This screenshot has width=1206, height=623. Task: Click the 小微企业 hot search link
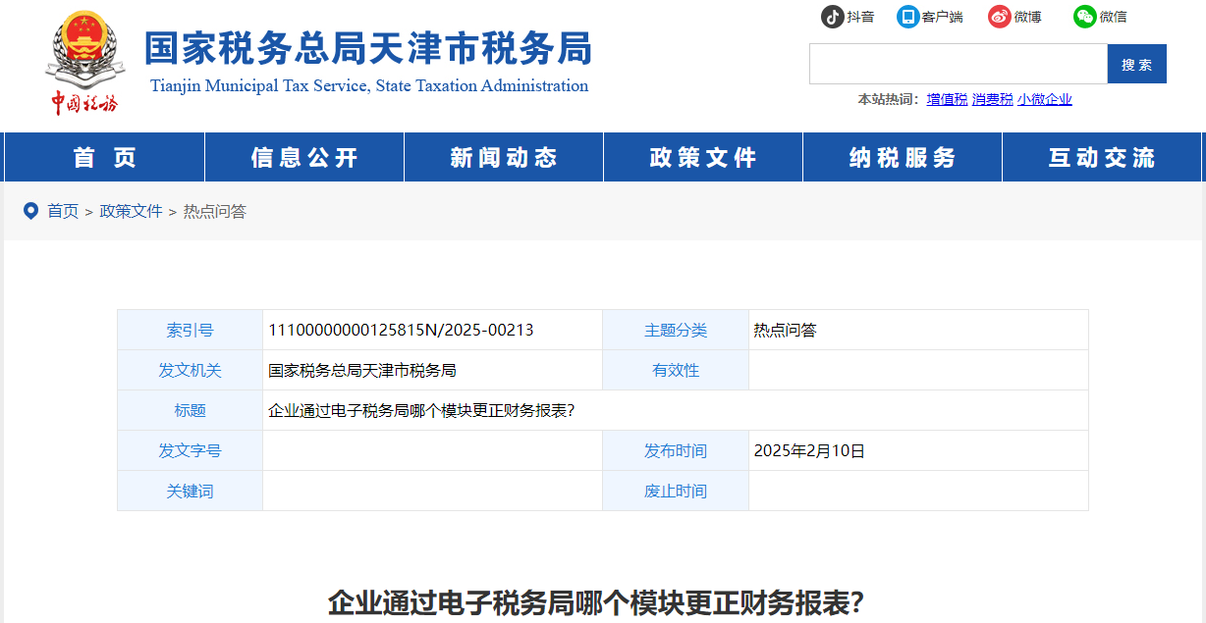tap(1045, 99)
